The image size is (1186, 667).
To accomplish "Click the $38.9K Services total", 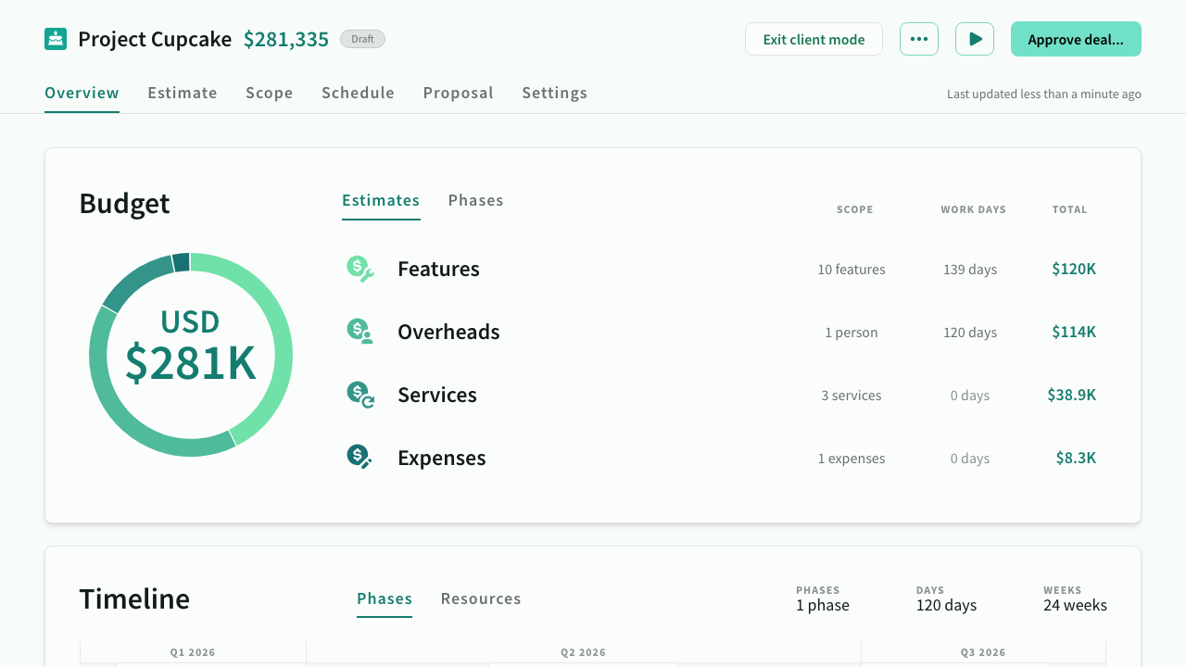I will (1071, 395).
